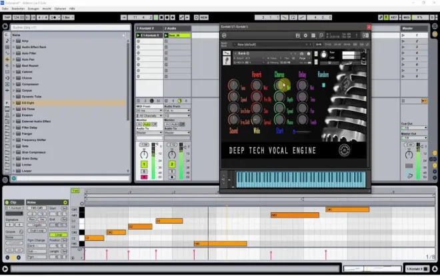Open the Master Out dropdown
The image size is (440, 277).
(x=414, y=138)
